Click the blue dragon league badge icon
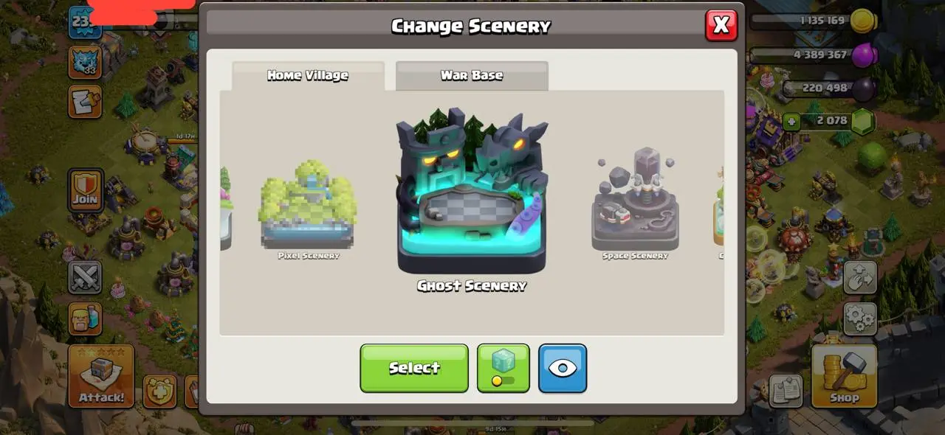Screen dimensions: 945x435 pos(86,63)
